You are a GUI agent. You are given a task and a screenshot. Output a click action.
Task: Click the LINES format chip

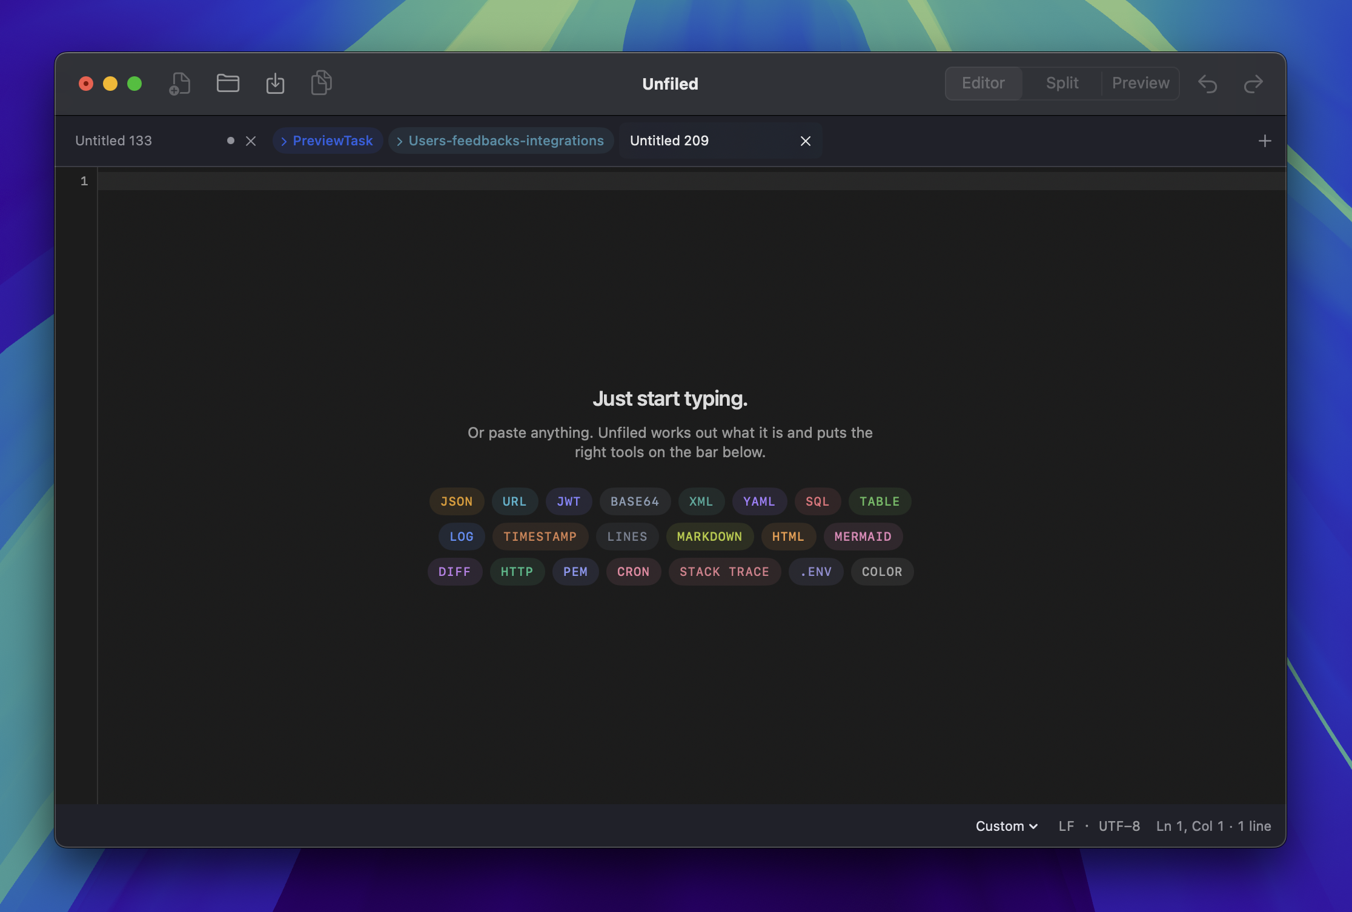628,537
